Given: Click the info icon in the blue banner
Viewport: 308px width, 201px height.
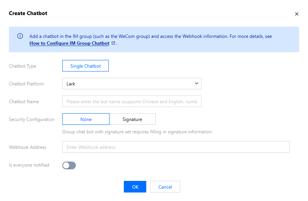Looking at the screenshot, I should pos(20,36).
